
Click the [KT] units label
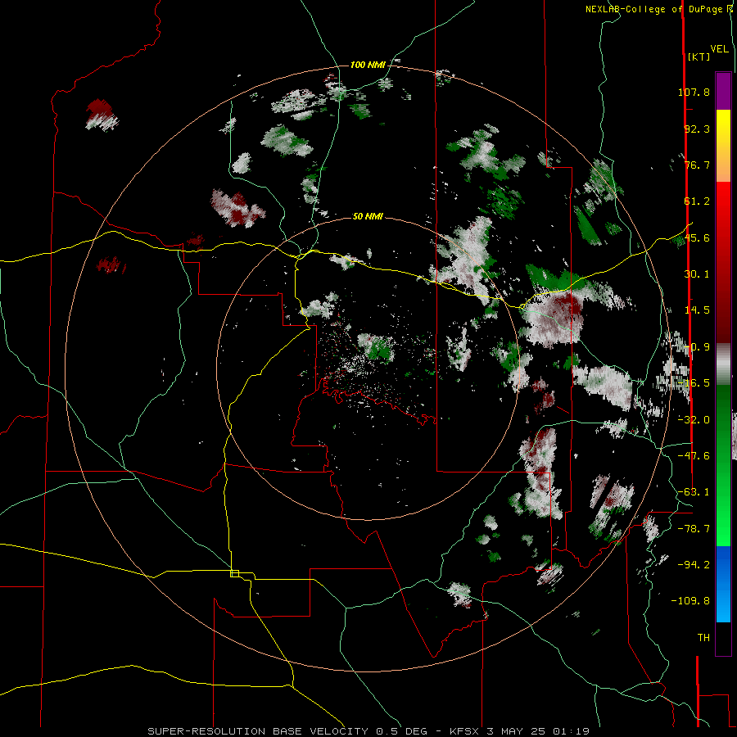pos(699,57)
